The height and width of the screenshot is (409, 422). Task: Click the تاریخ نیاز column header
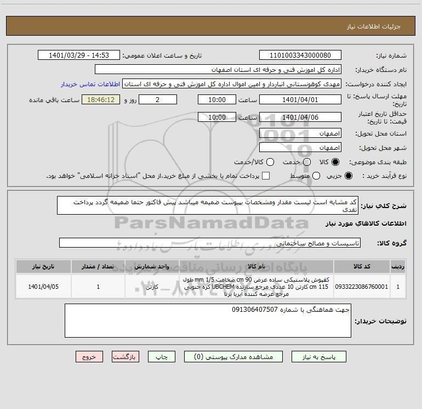[x=43, y=266]
